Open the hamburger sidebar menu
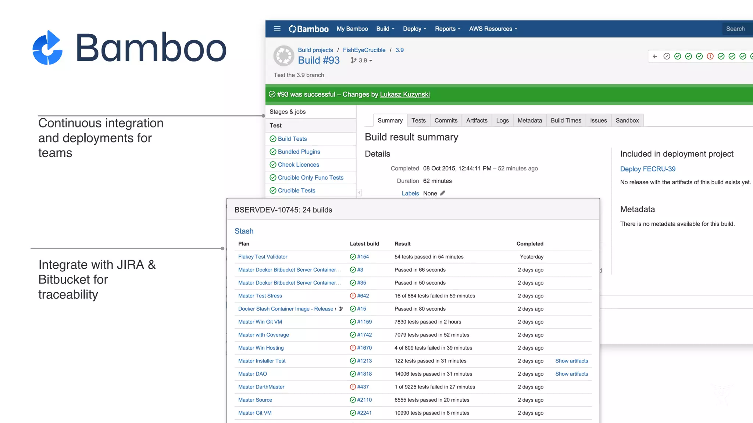The image size is (753, 423). (277, 29)
